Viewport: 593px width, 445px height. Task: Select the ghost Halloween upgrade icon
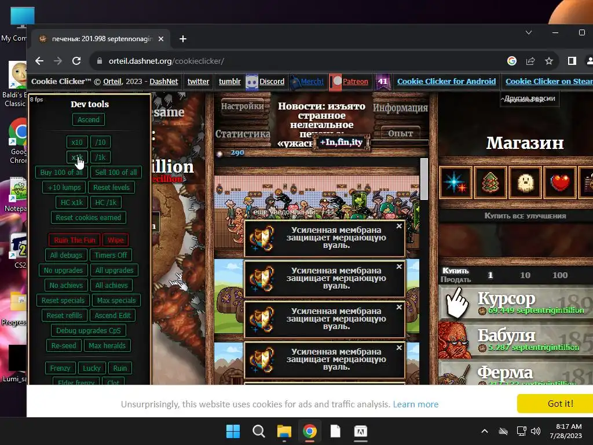click(x=525, y=183)
